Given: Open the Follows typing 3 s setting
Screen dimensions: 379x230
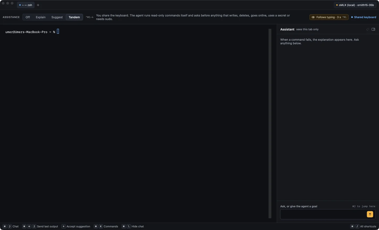Looking at the screenshot, I should (x=329, y=17).
